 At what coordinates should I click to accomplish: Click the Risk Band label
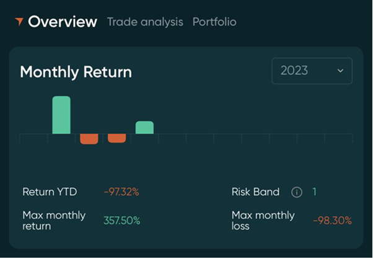tap(255, 192)
